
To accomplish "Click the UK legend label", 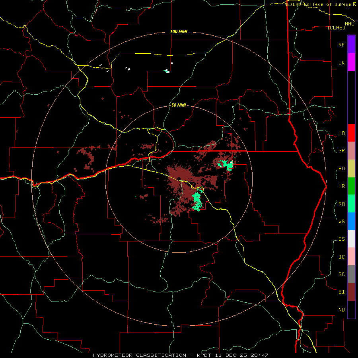I will 341,62.
